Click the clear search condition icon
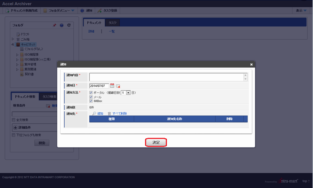 (48, 106)
